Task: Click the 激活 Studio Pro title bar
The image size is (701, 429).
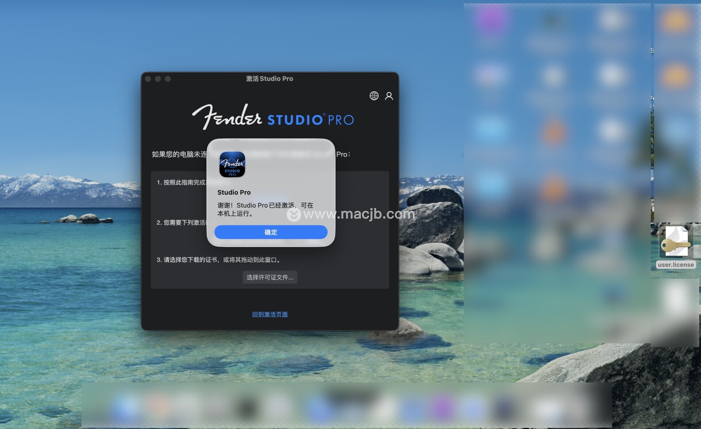Action: [x=269, y=79]
